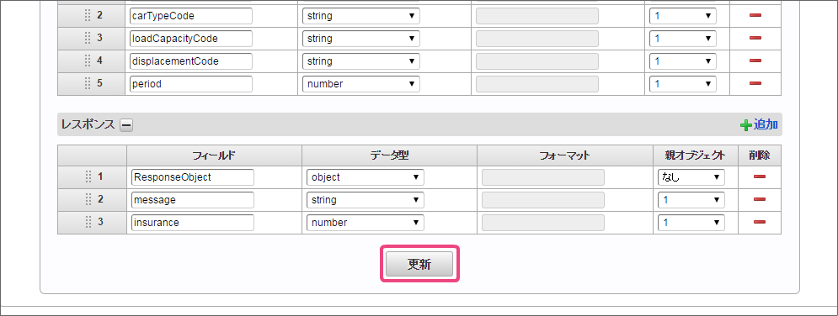This screenshot has height=316, width=838.
Task: Click the 更新 update button
Action: pos(419,264)
